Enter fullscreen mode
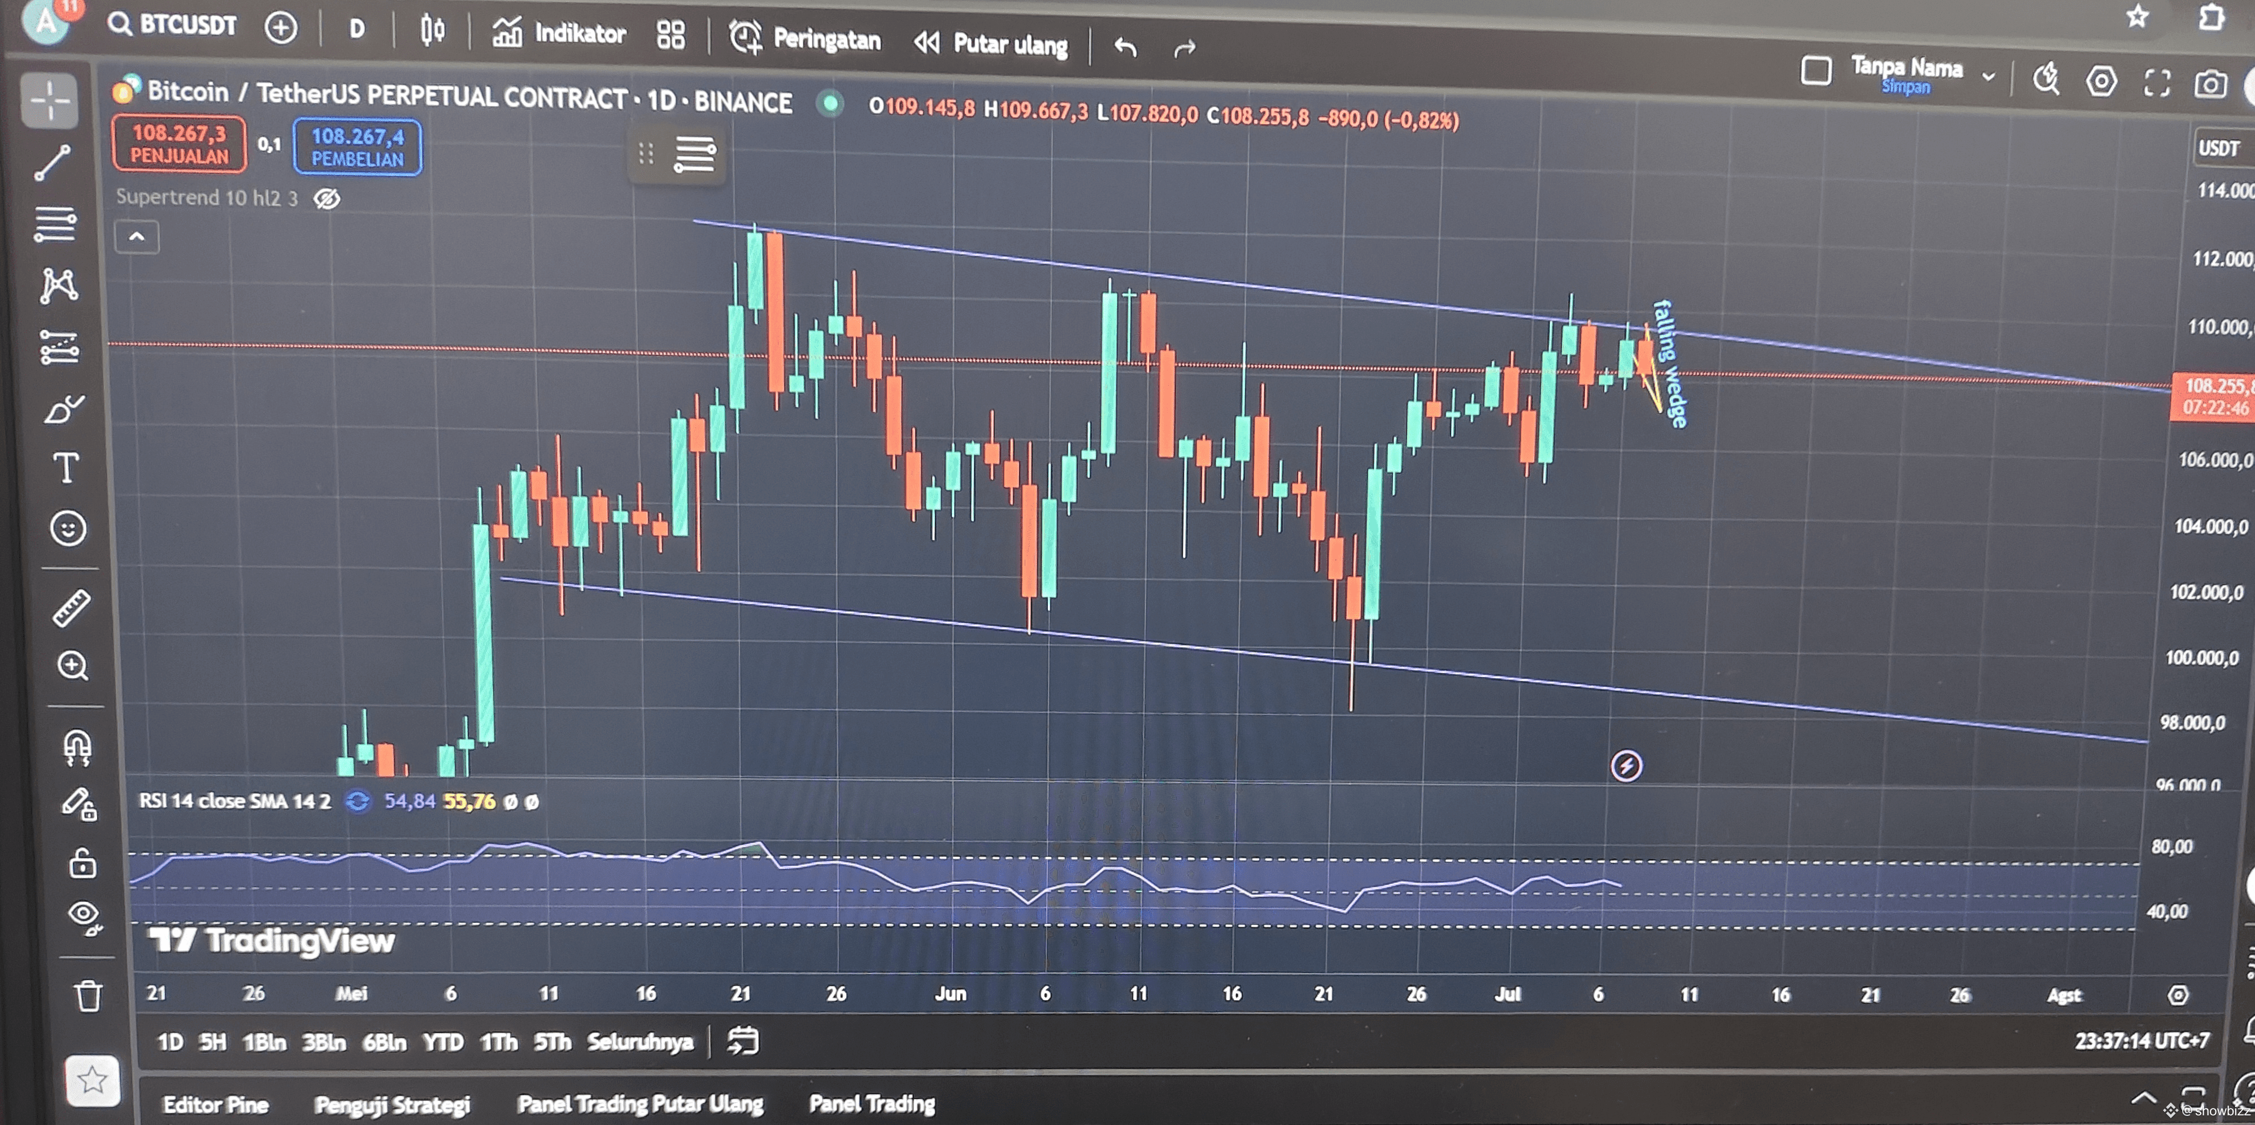Viewport: 2255px width, 1125px height. 2157,83
